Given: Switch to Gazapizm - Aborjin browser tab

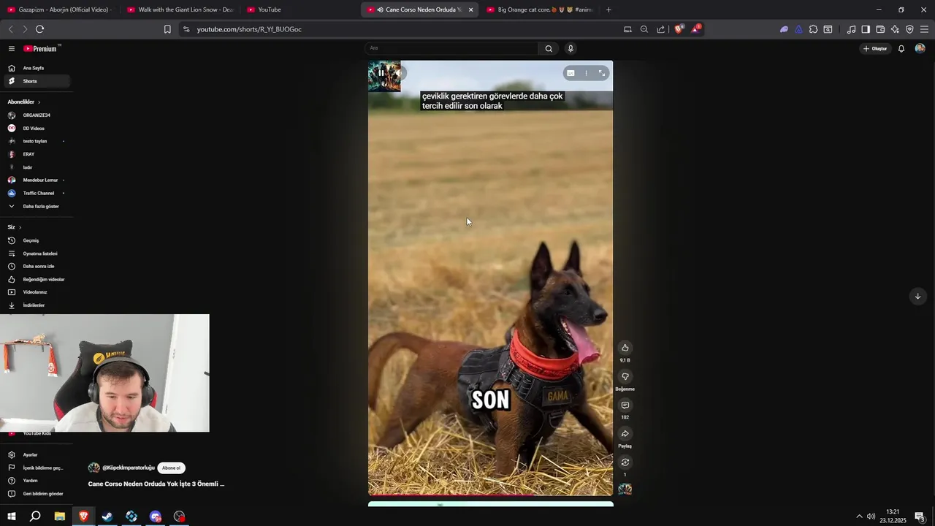Looking at the screenshot, I should click(x=60, y=9).
